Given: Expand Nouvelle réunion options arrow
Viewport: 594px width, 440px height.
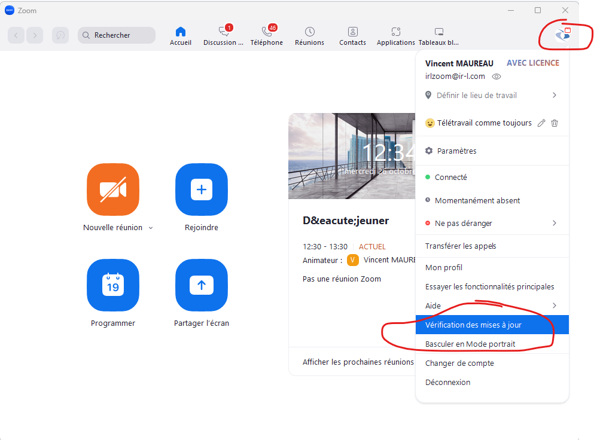Looking at the screenshot, I should pos(151,228).
